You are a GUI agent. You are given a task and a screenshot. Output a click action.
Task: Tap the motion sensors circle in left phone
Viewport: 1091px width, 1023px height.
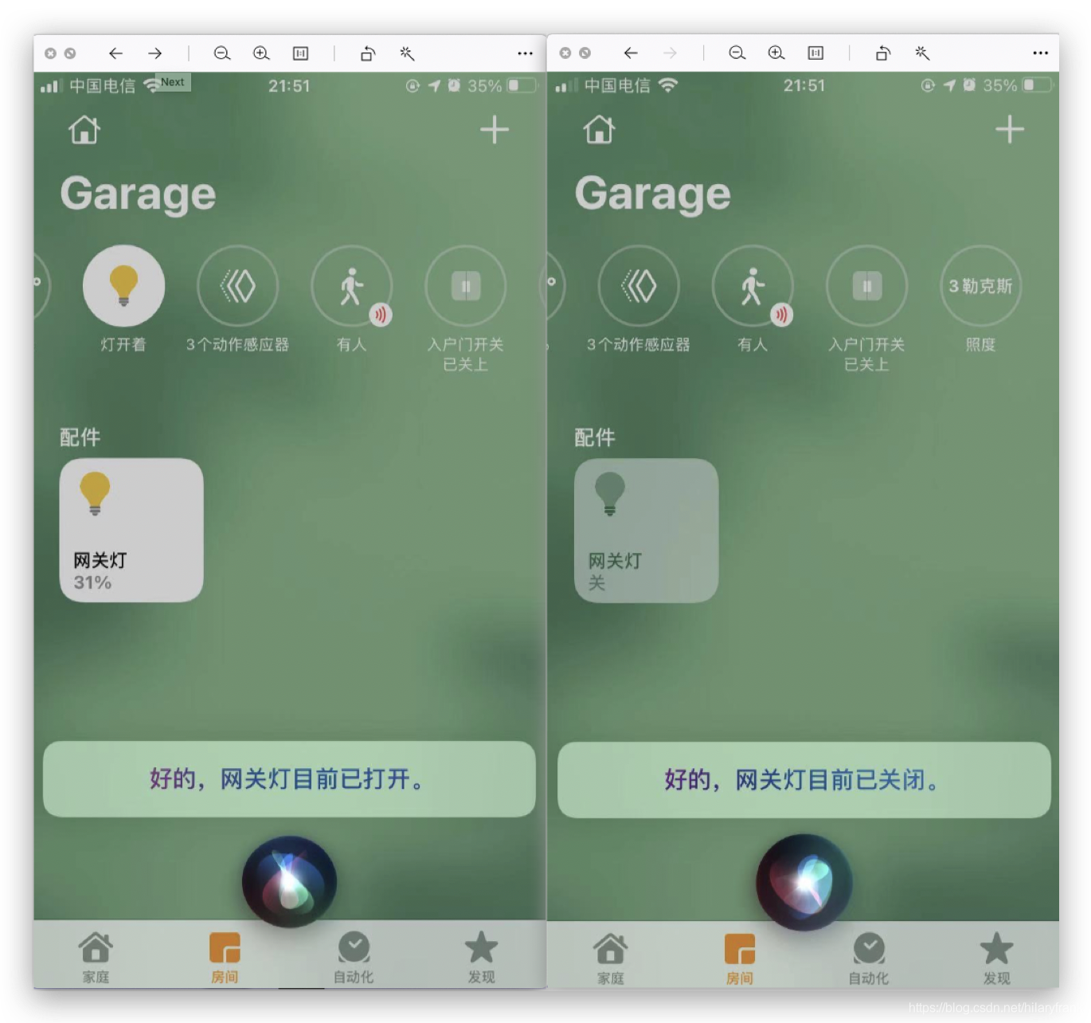click(237, 285)
